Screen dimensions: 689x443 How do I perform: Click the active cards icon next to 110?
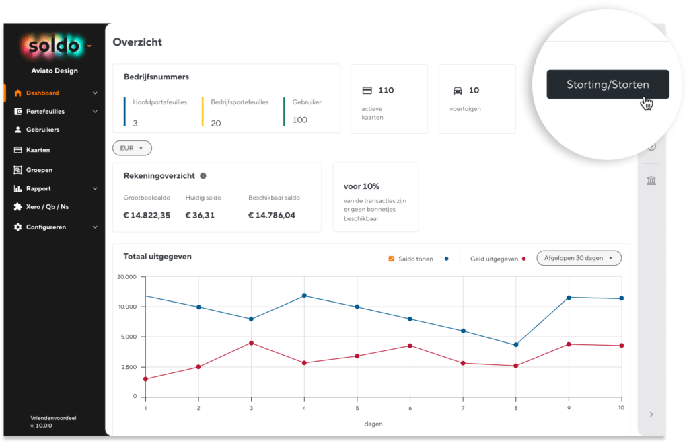tap(367, 91)
